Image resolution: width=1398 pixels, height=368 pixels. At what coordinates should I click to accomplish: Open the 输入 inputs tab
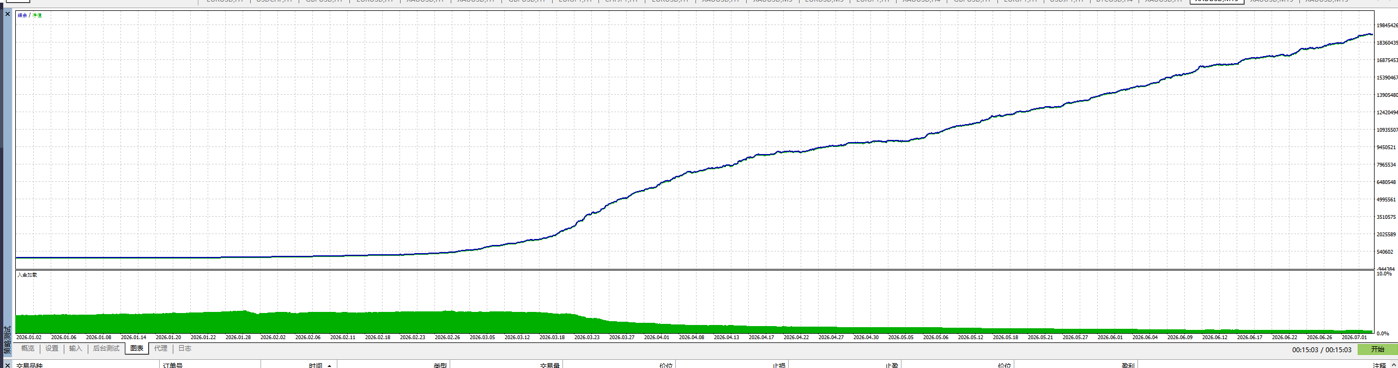[75, 348]
